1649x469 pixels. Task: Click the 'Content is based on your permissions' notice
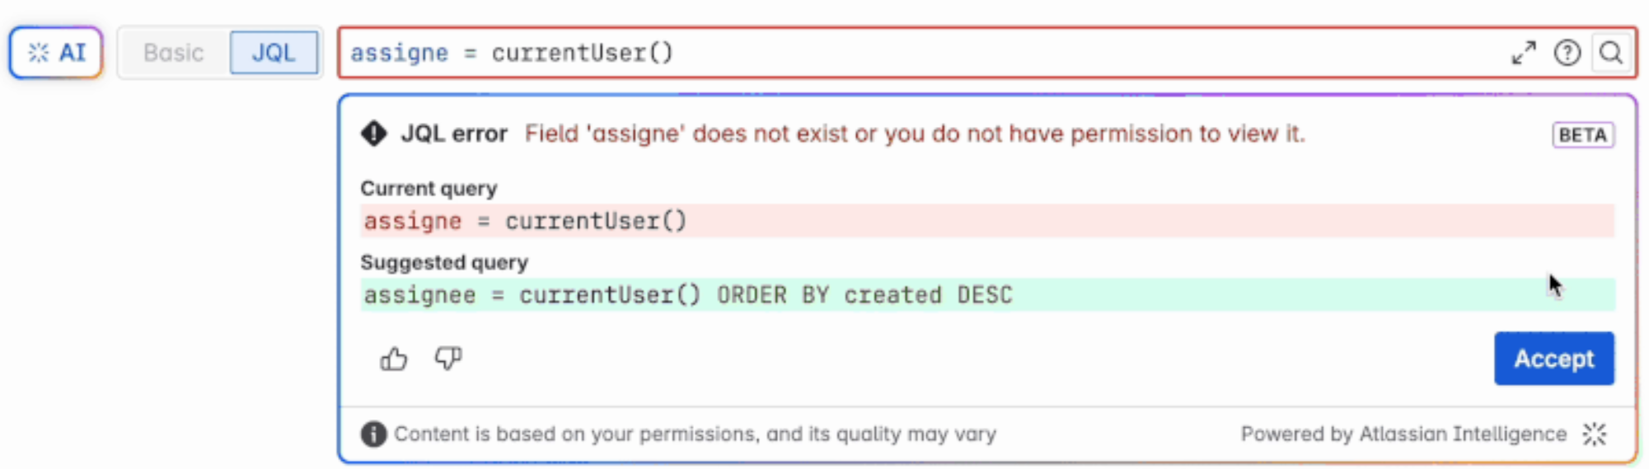[695, 434]
